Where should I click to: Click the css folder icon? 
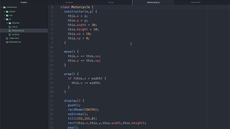pos(7,15)
